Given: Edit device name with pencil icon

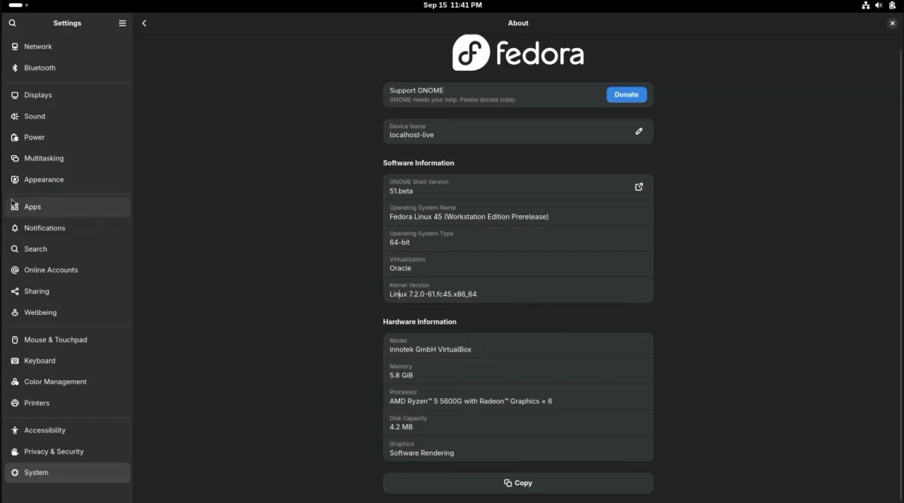Looking at the screenshot, I should 639,131.
